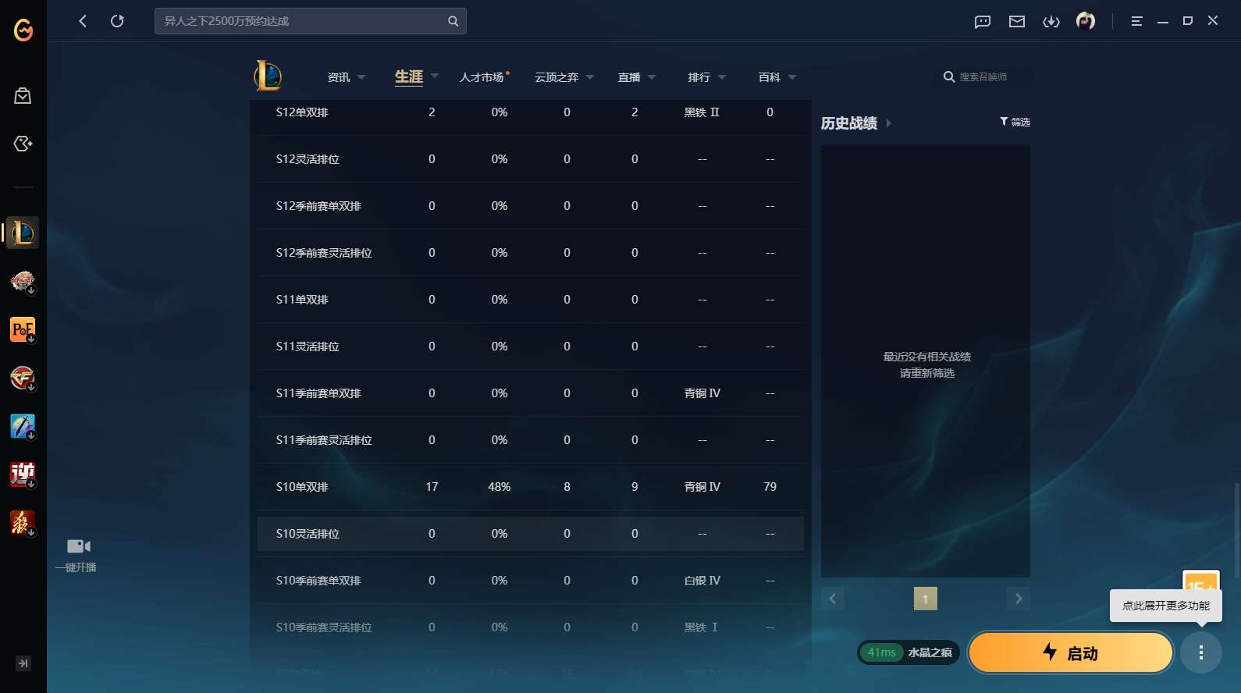Viewport: 1241px width, 693px height.
Task: Click the League of Legends logo in nav
Action: pyautogui.click(x=268, y=76)
